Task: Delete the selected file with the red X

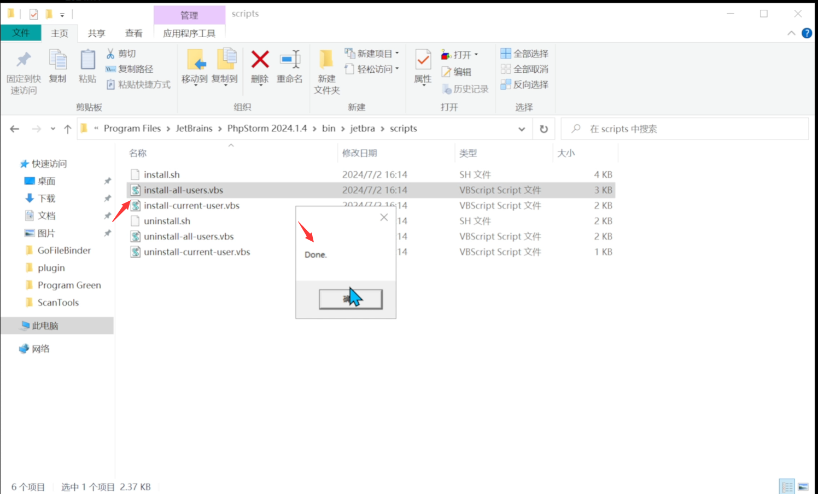Action: click(260, 59)
